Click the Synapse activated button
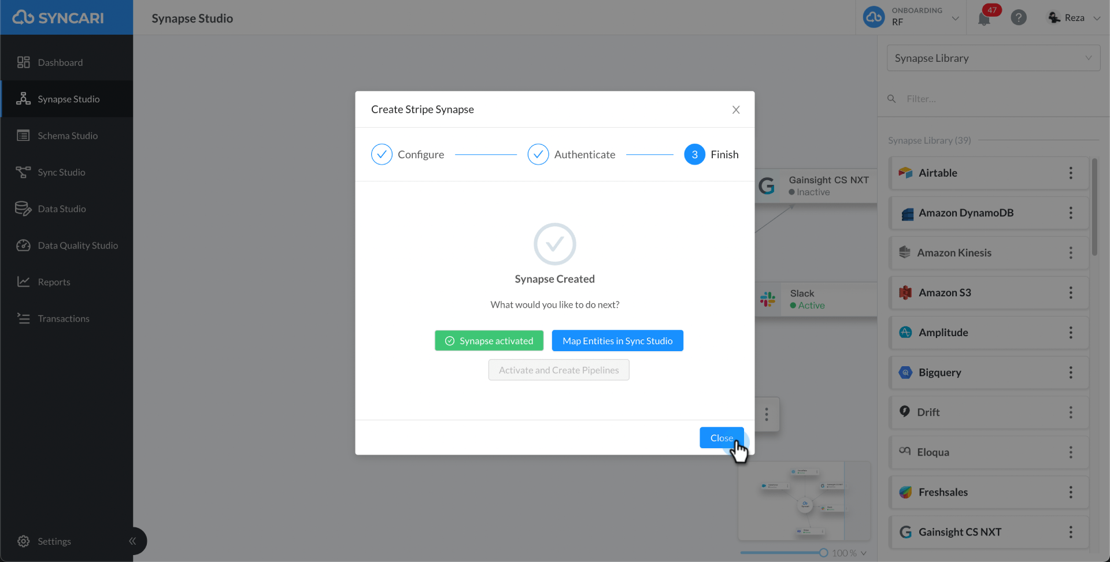This screenshot has height=562, width=1110. click(489, 341)
